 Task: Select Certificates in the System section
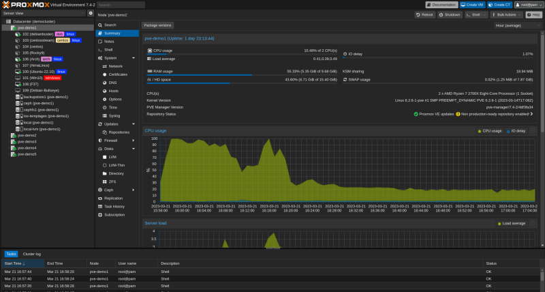(x=117, y=74)
